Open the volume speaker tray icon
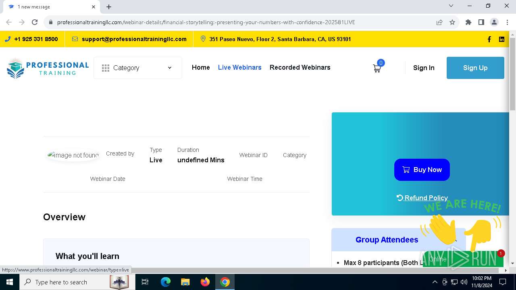The height and width of the screenshot is (290, 516). point(464,282)
